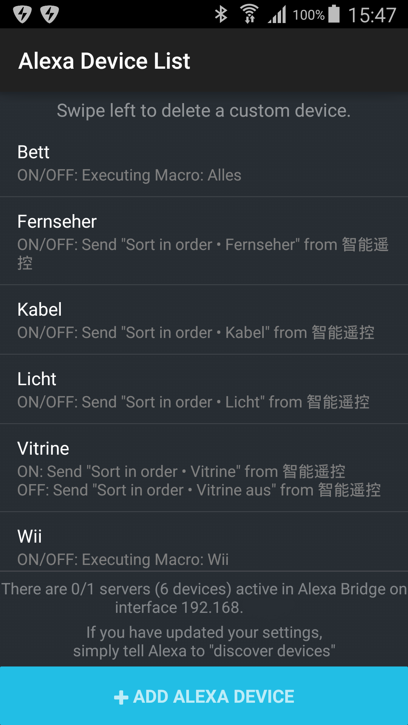
Task: Tap the plus icon on Add button
Action: (121, 697)
